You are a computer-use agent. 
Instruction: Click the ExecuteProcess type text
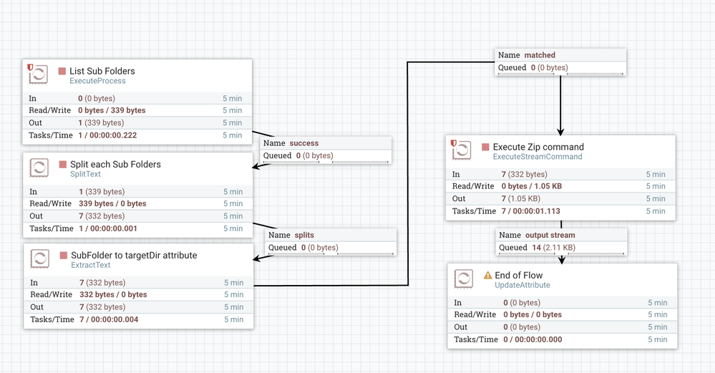click(97, 82)
